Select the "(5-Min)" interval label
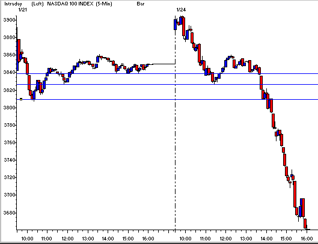This screenshot has width=318, height=244. click(x=104, y=4)
